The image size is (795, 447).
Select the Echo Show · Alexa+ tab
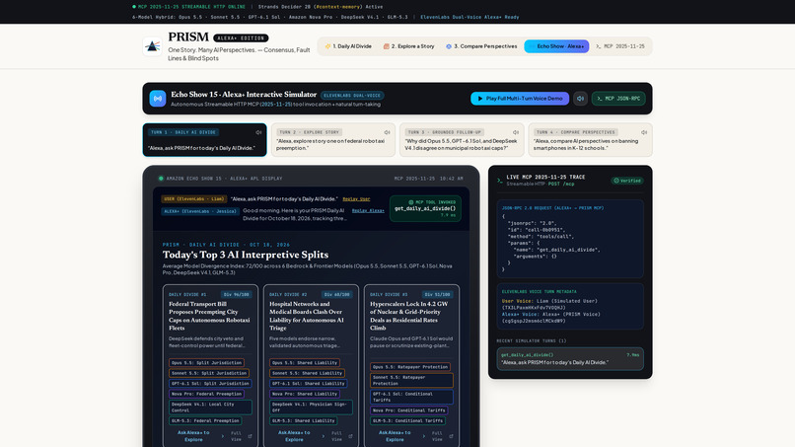coord(556,46)
